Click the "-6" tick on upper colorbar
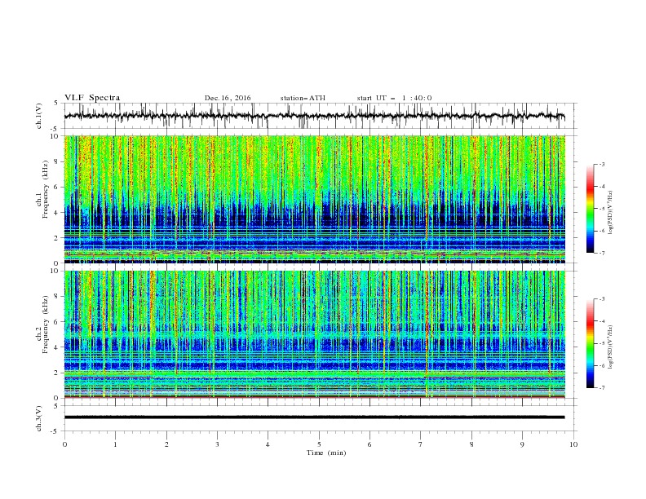646x499 pixels. (602, 231)
